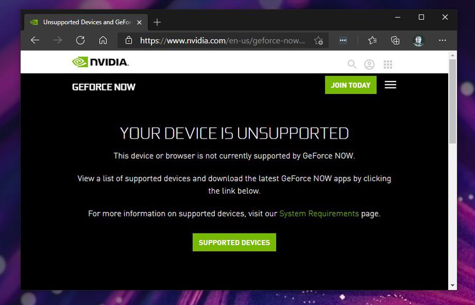
Task: Click the browser back arrow button
Action: coord(35,40)
